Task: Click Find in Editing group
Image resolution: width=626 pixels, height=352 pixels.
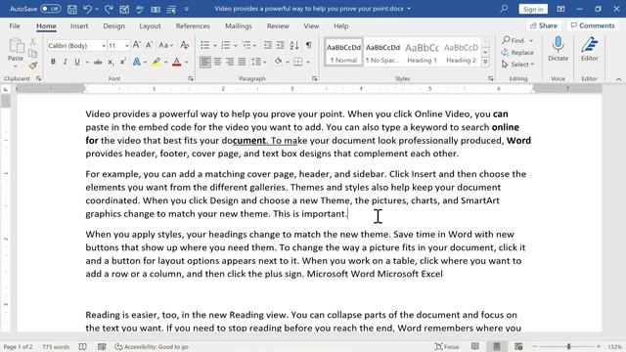Action: point(513,40)
